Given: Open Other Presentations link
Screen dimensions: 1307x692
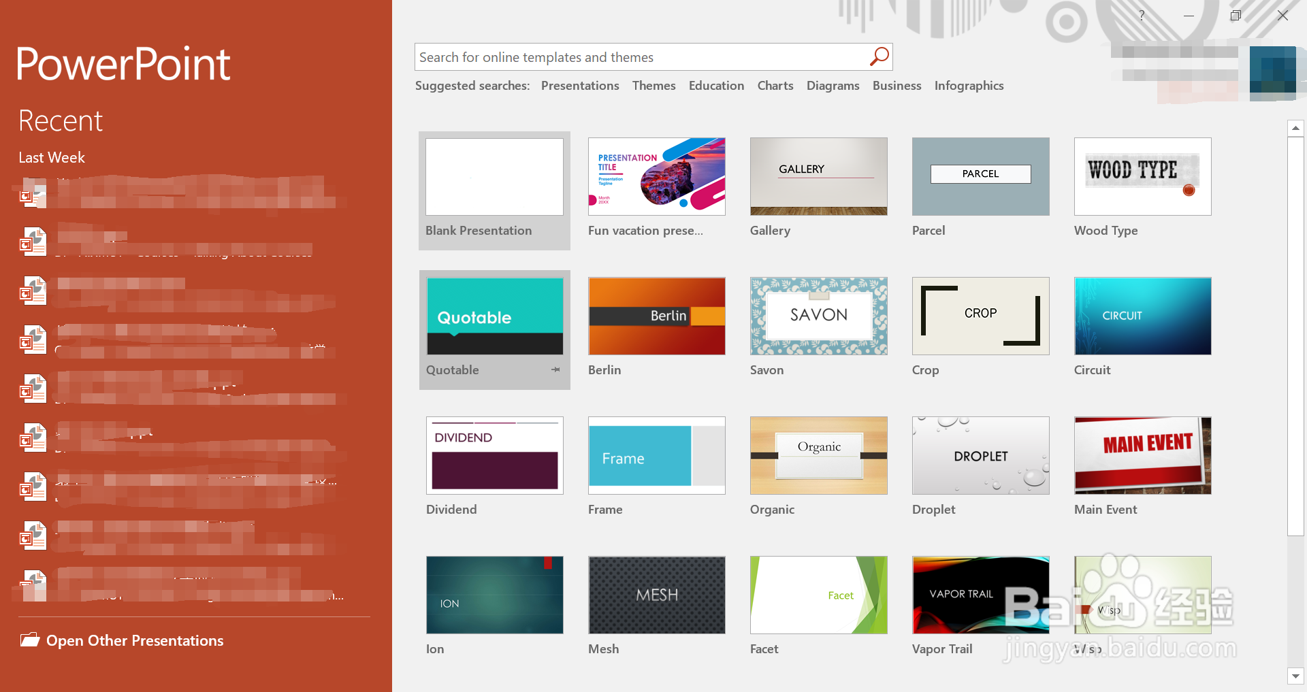Looking at the screenshot, I should [135, 640].
